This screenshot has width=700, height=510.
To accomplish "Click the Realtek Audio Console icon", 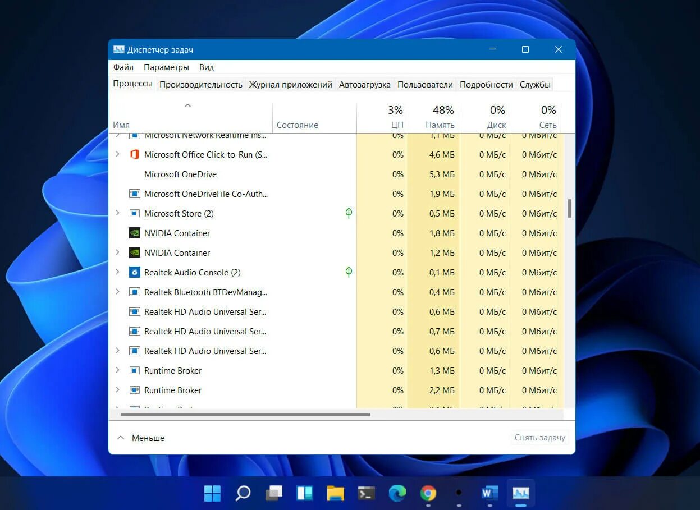I will (x=134, y=272).
